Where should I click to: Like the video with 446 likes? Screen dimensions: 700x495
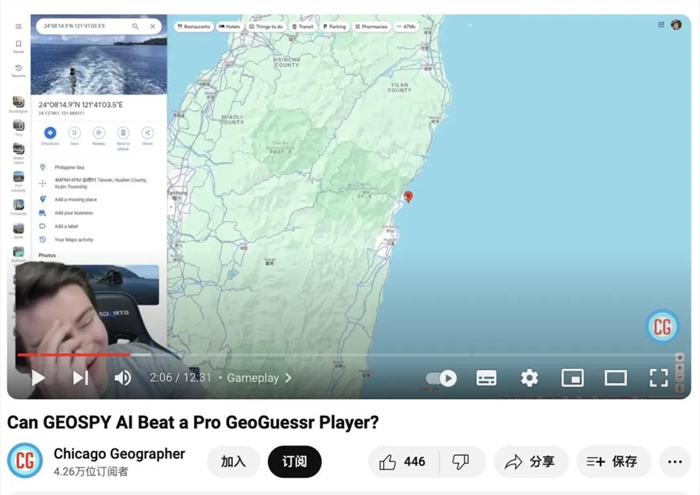click(x=403, y=461)
